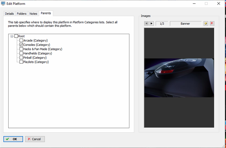The height and width of the screenshot is (148, 226).
Task: Select the Hacks & Fan Made (Category) label
Action: (x=43, y=49)
